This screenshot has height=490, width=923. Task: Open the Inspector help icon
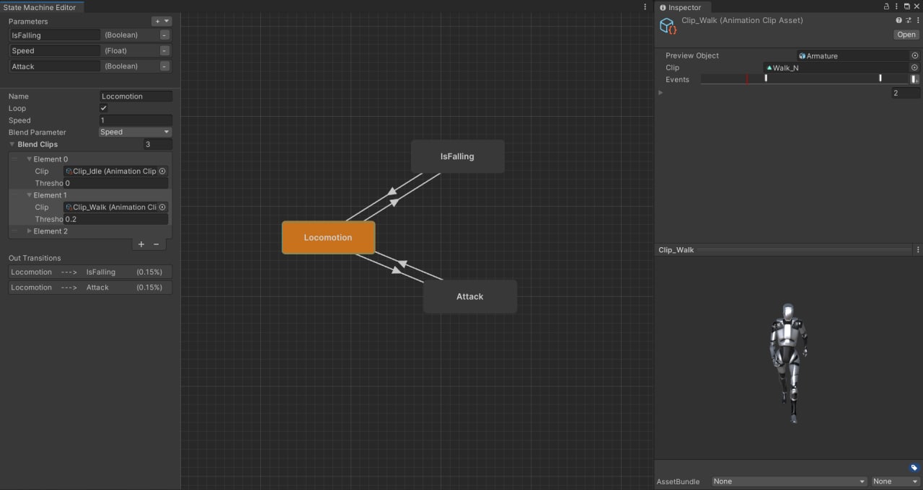(x=898, y=21)
